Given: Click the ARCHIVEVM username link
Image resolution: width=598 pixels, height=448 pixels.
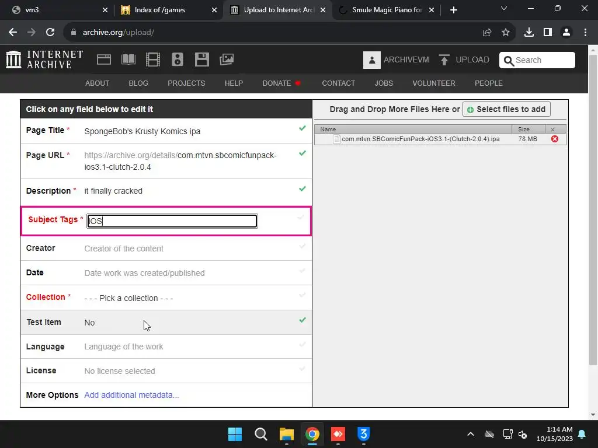Looking at the screenshot, I should click(406, 60).
